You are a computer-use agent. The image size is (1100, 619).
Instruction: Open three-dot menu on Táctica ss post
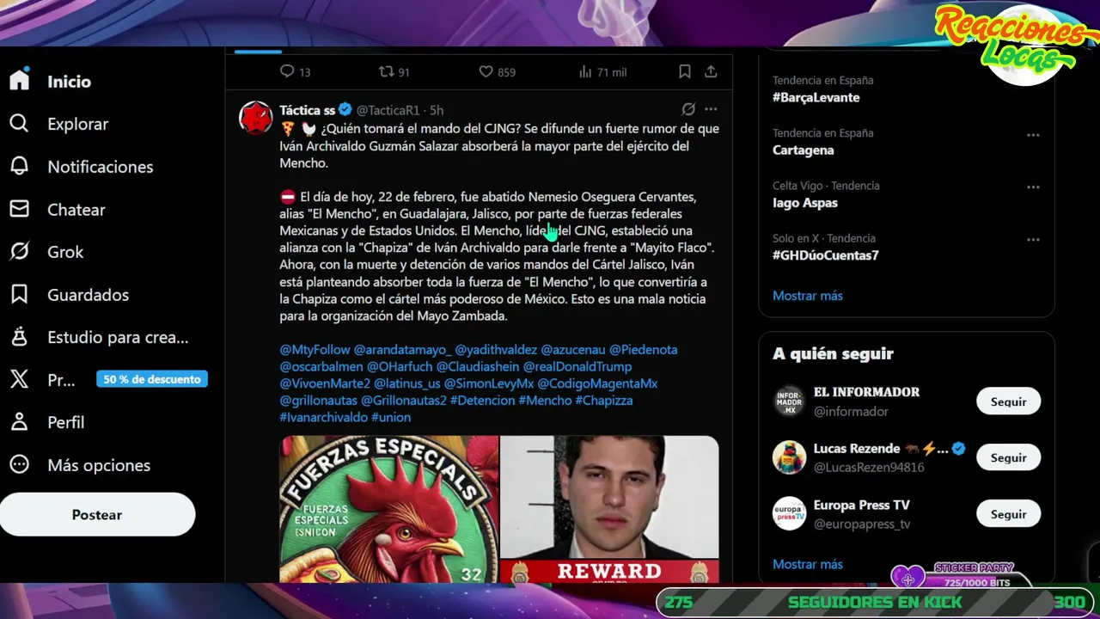[711, 109]
